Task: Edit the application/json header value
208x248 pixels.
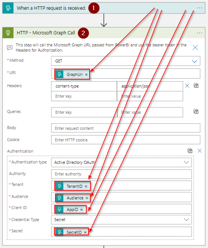Action: pyautogui.click(x=150, y=86)
